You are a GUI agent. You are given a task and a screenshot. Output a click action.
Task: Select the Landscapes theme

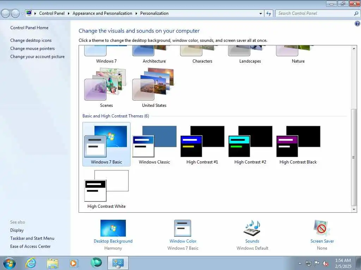point(250,54)
